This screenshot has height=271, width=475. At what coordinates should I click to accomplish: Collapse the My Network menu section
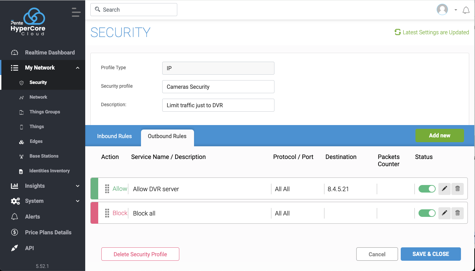(x=78, y=68)
